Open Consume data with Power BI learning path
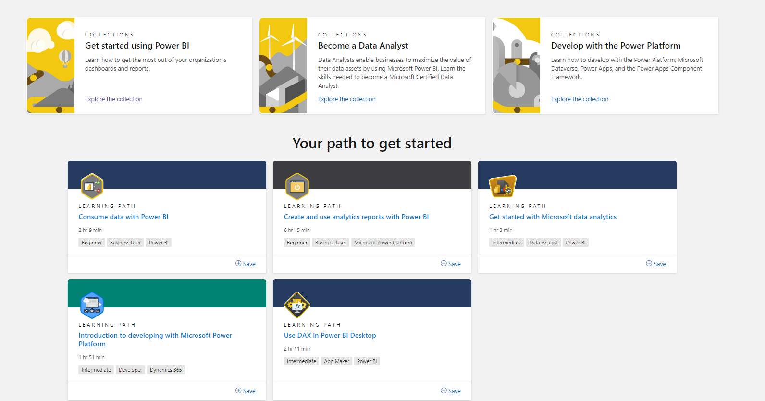The image size is (765, 401). coord(123,217)
